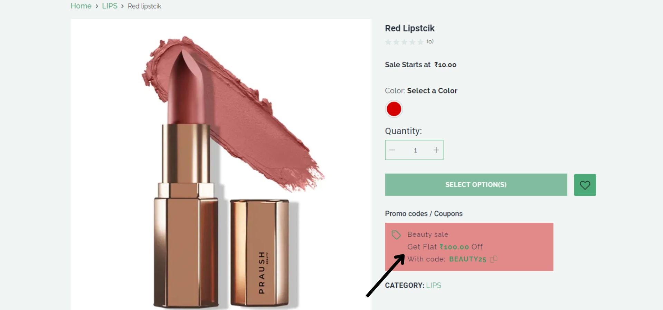Click SELECT OPTION(S) button
The width and height of the screenshot is (663, 310).
pos(476,185)
